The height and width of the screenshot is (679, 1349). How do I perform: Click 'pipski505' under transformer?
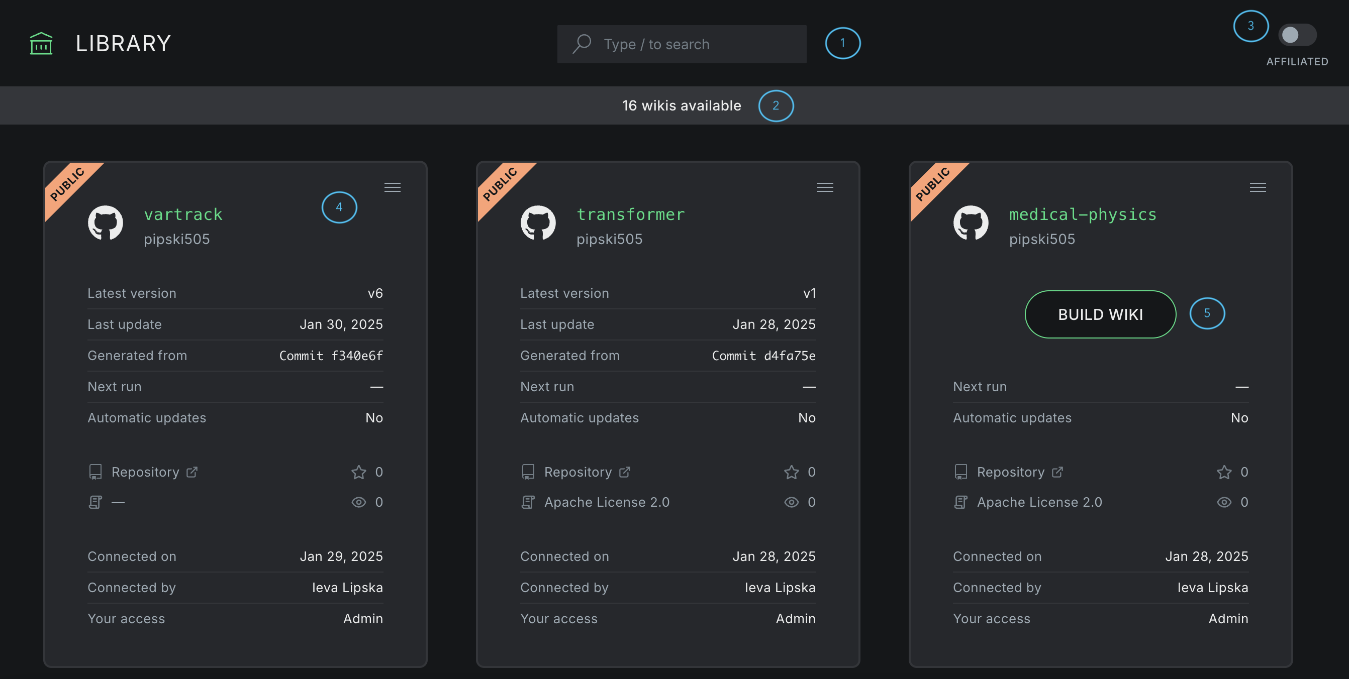click(609, 239)
